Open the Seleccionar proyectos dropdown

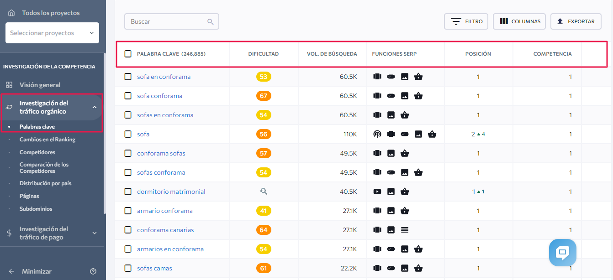[x=52, y=33]
